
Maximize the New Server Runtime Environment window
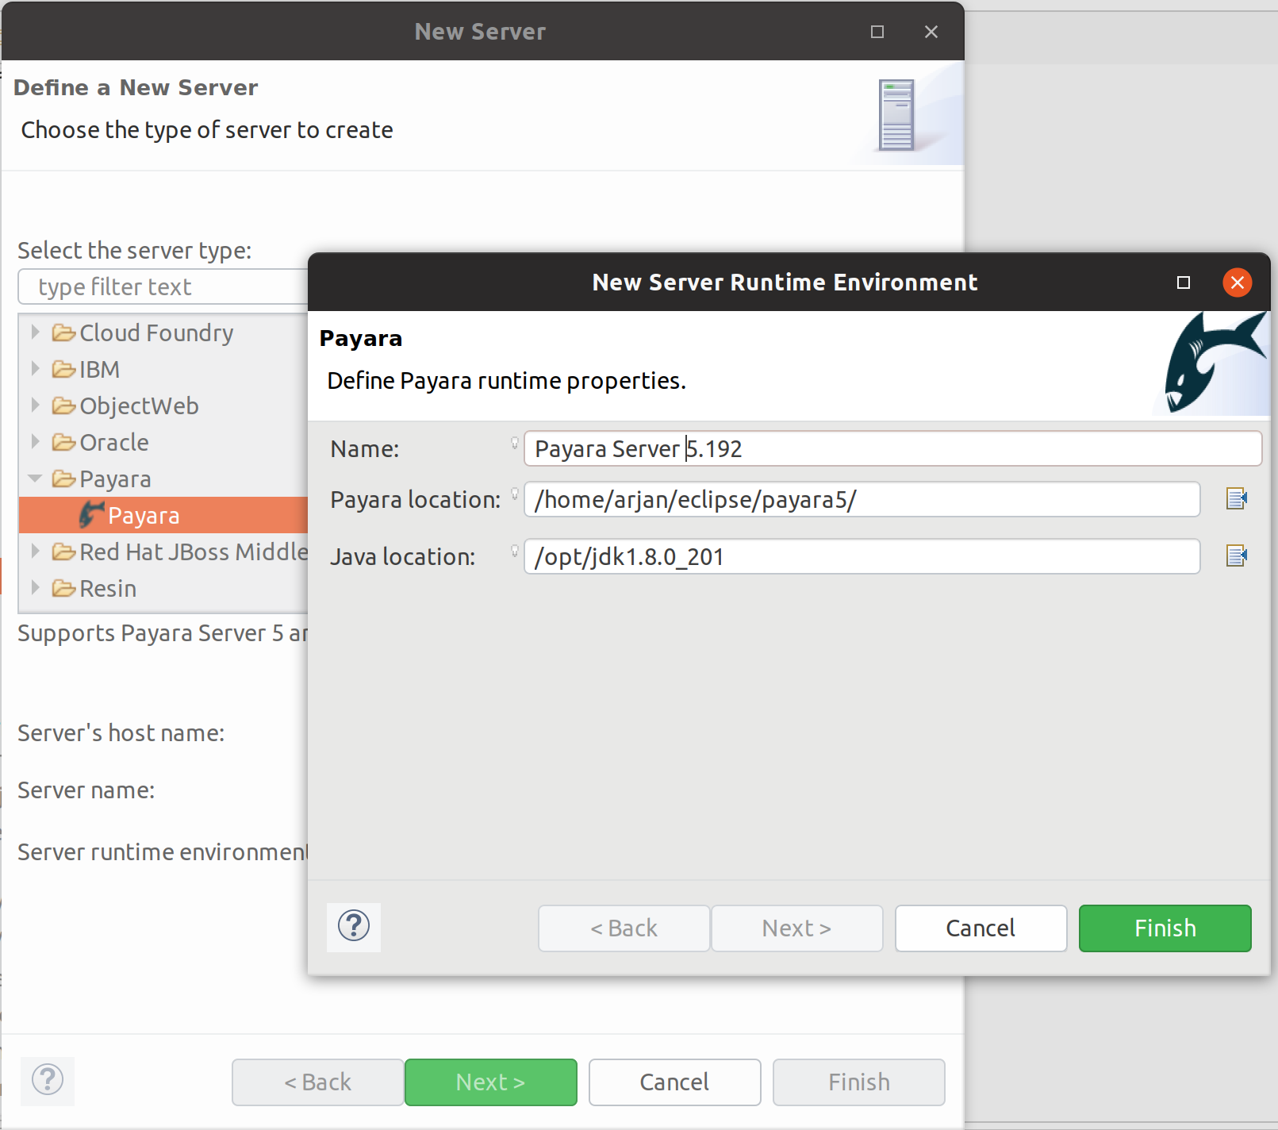(x=1184, y=282)
